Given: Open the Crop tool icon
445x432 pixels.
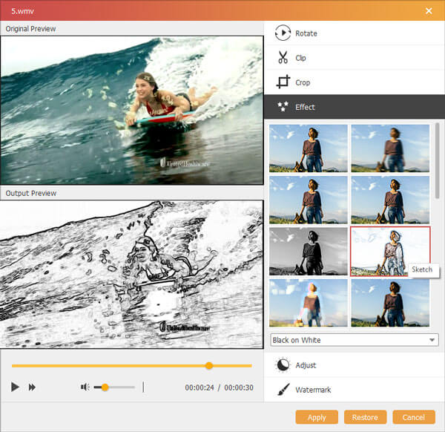Looking at the screenshot, I should pos(283,82).
